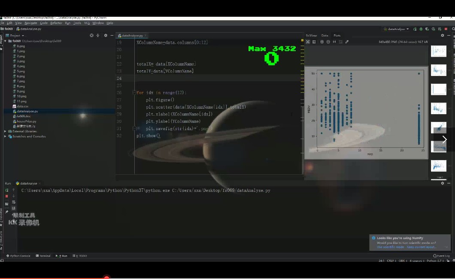
Task: Expand the External Libraries node
Action: [x=5, y=131]
